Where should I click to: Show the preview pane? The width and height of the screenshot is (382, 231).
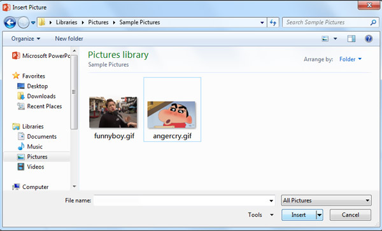(x=351, y=38)
